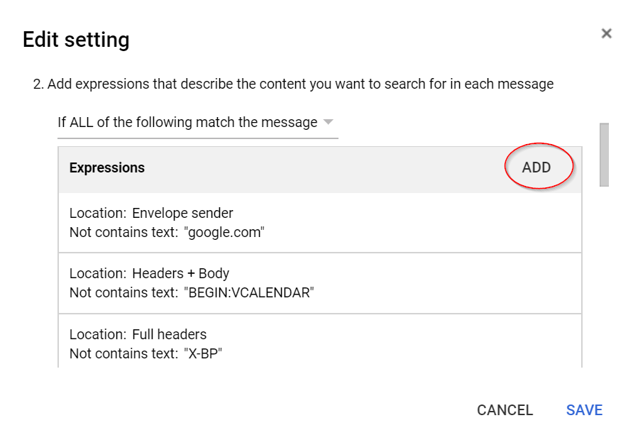Click ADD to add an expression
The height and width of the screenshot is (440, 633).
pos(536,167)
